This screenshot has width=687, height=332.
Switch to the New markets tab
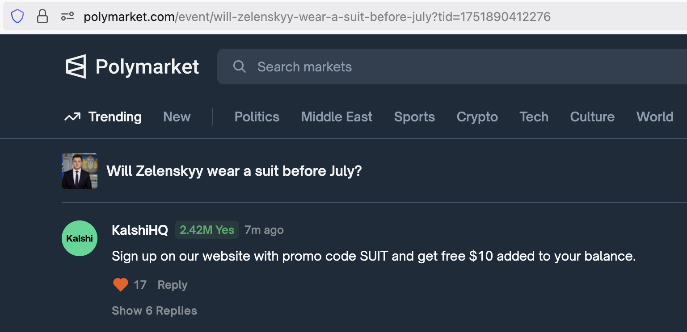(177, 117)
